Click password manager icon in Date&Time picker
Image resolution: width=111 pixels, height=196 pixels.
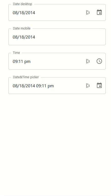pyautogui.click(x=88, y=86)
